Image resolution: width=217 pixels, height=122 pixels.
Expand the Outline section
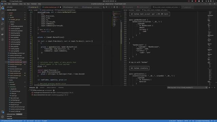pos(9,117)
